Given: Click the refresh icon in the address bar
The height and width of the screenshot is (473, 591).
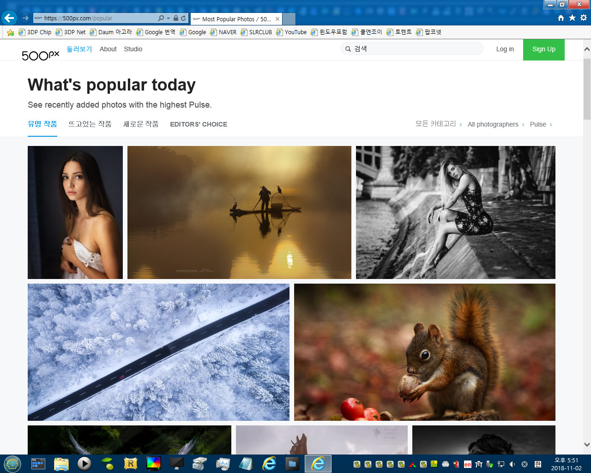Looking at the screenshot, I should click(x=184, y=18).
